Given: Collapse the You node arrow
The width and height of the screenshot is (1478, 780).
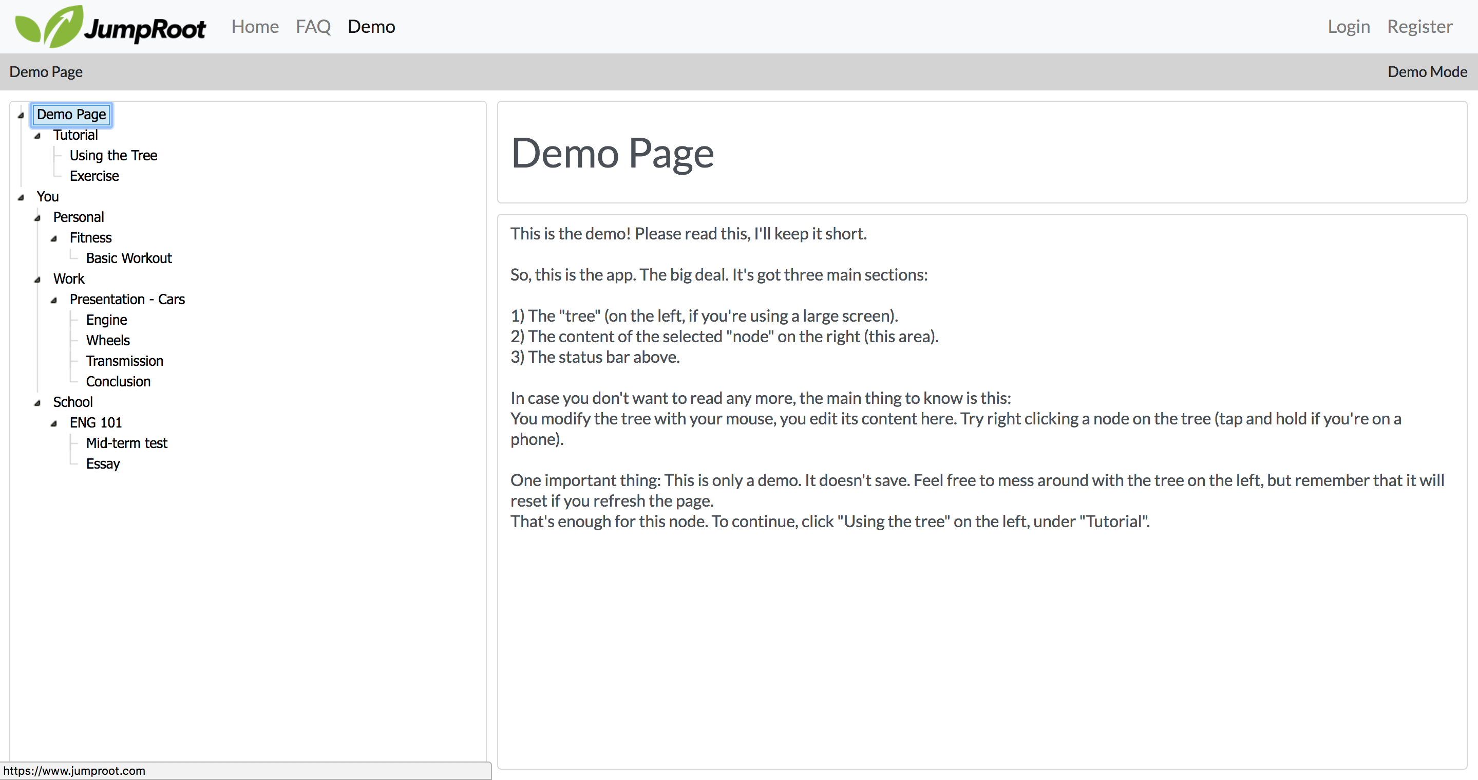Looking at the screenshot, I should point(21,197).
